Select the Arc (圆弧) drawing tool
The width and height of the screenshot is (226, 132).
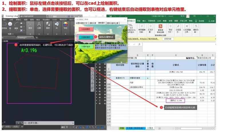pos(17,25)
